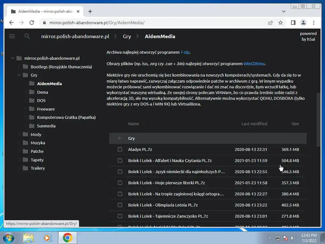The height and width of the screenshot is (244, 325).
Task: Sort list by Name column header
Action: click(x=134, y=124)
